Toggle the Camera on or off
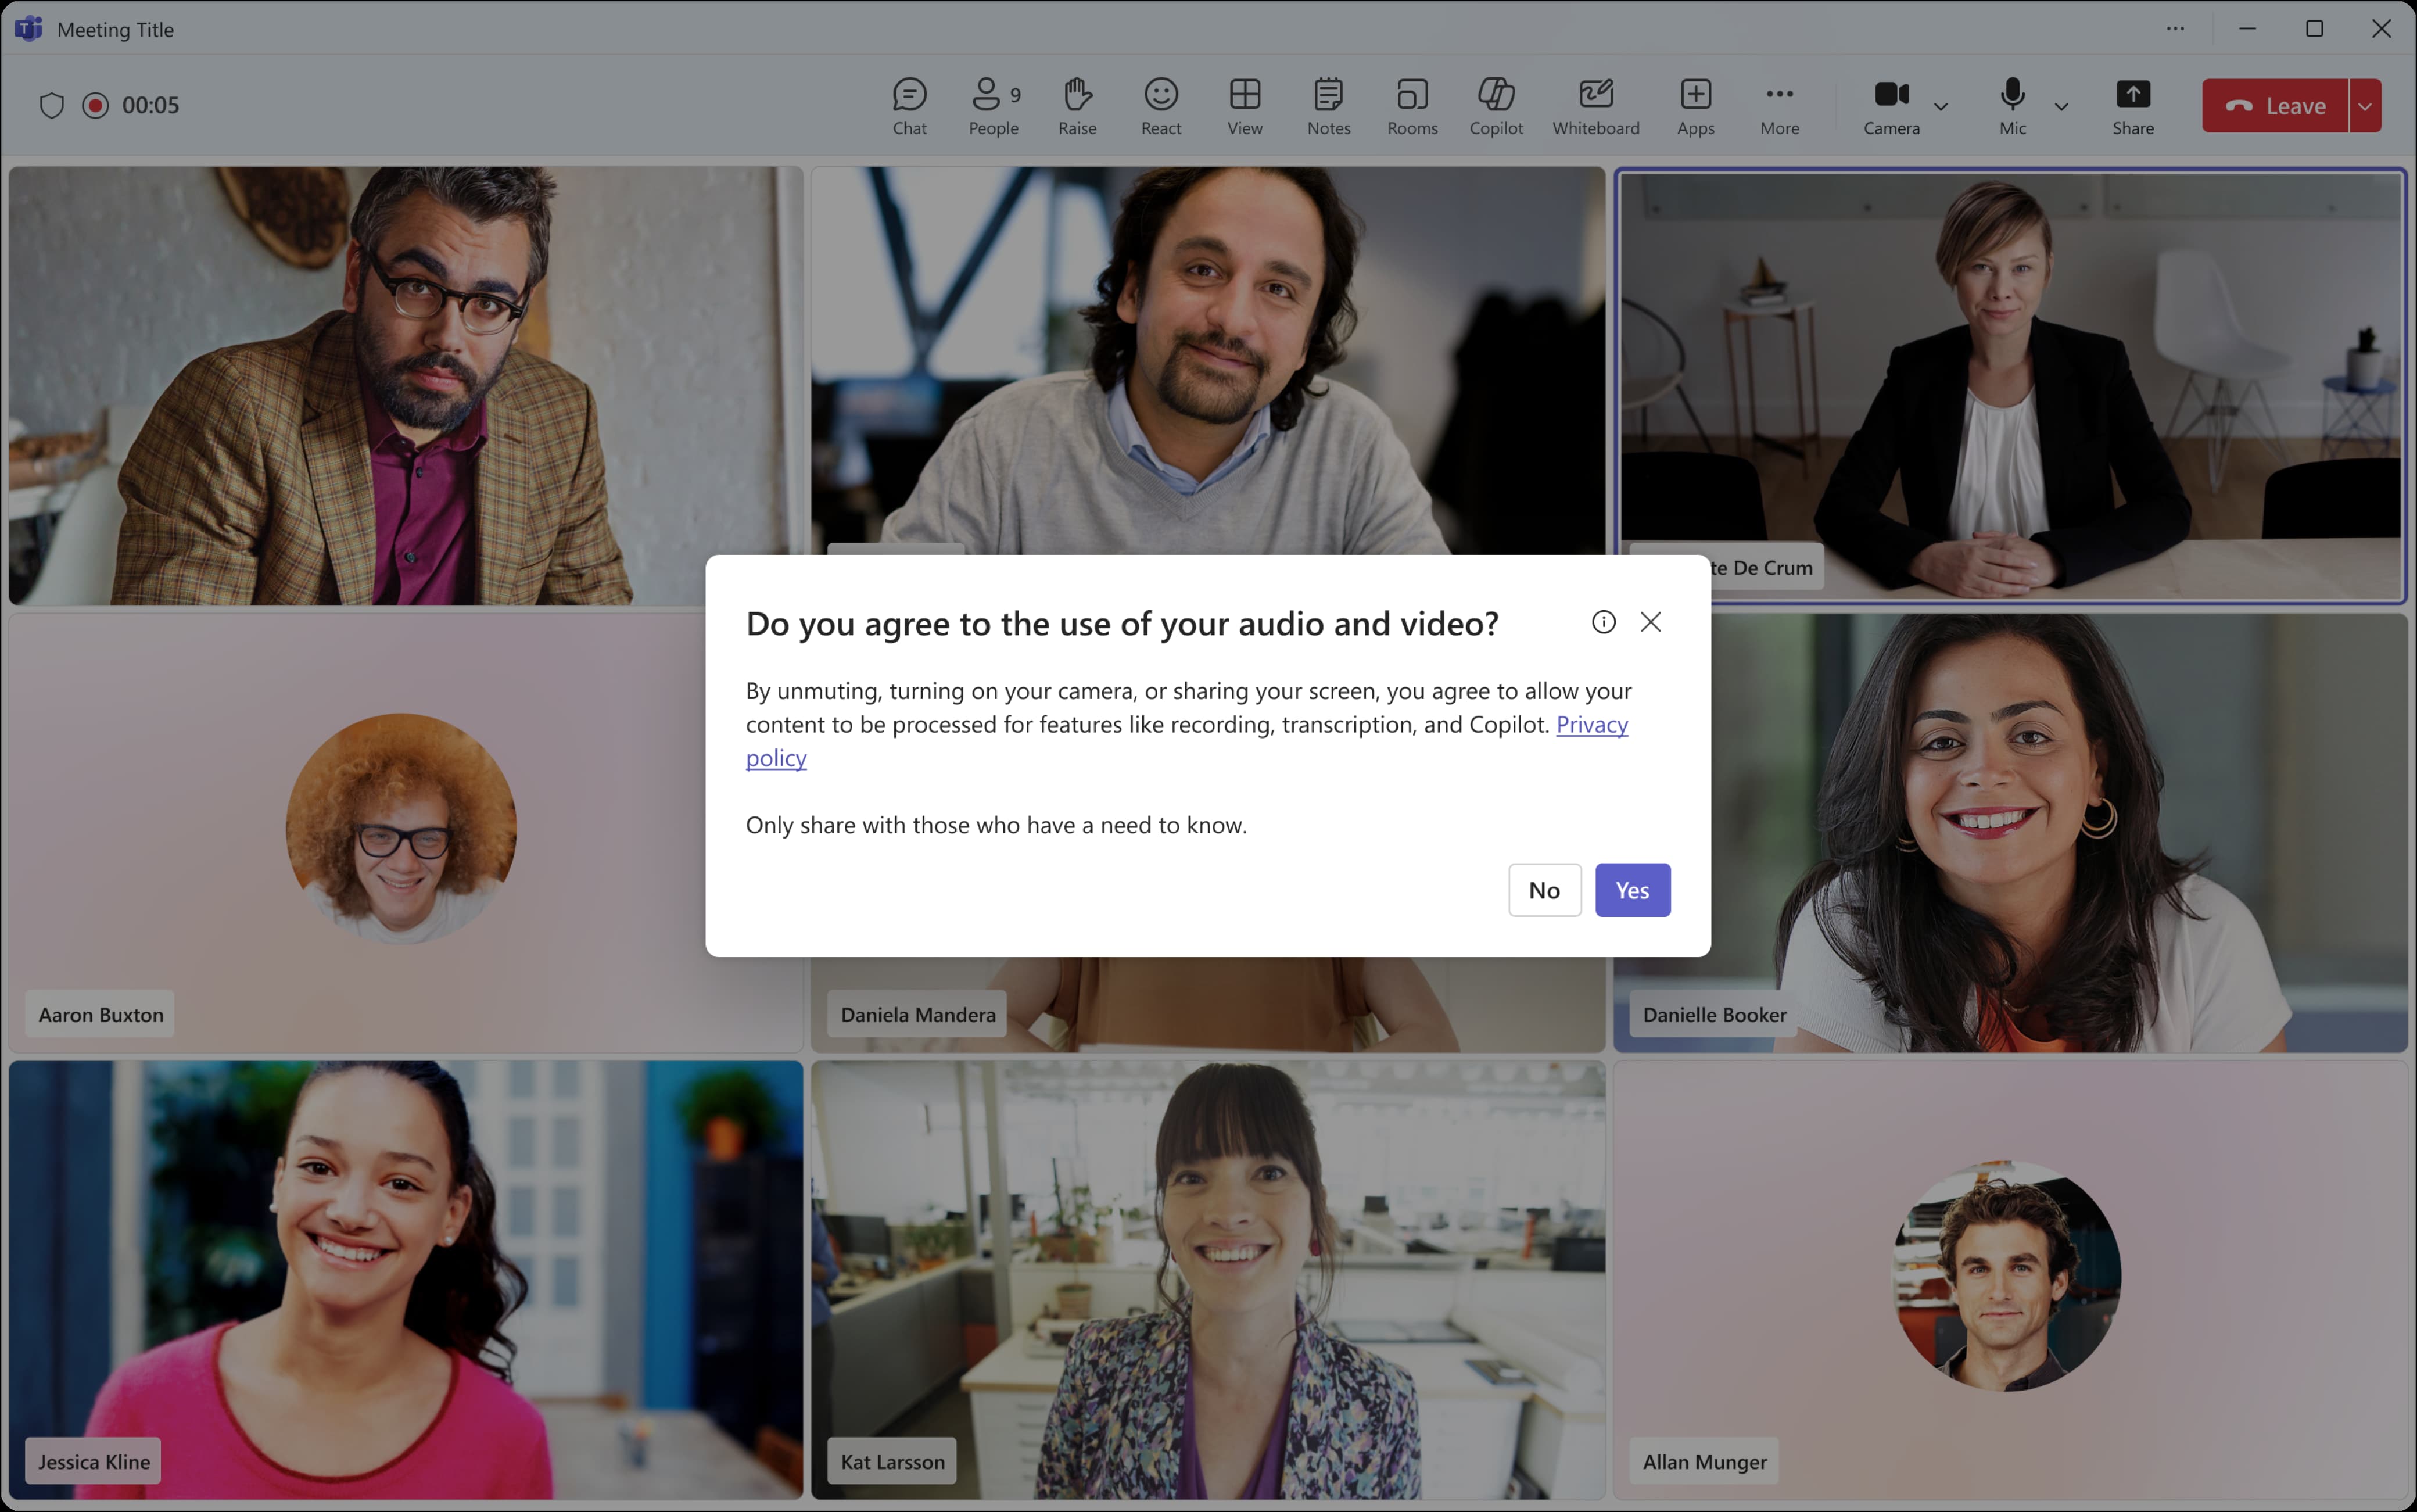 (x=1891, y=106)
